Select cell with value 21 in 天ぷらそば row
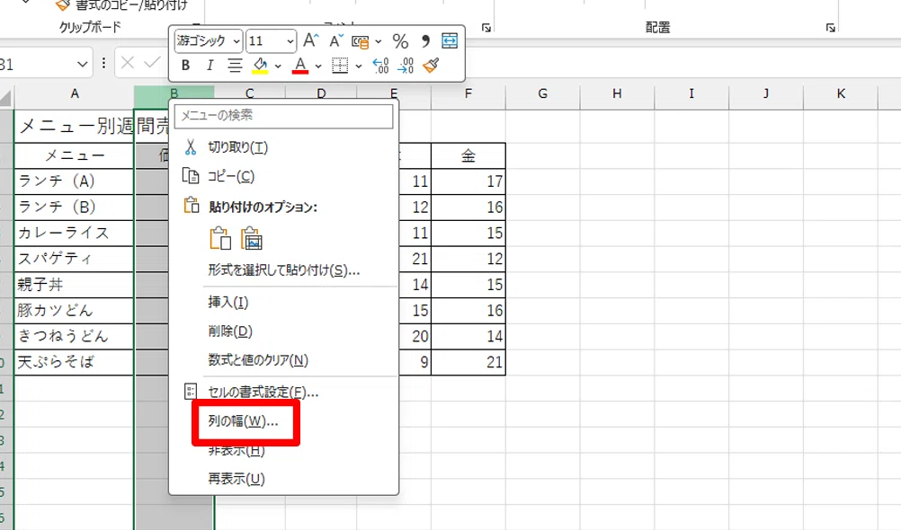The width and height of the screenshot is (901, 530). pyautogui.click(x=468, y=362)
